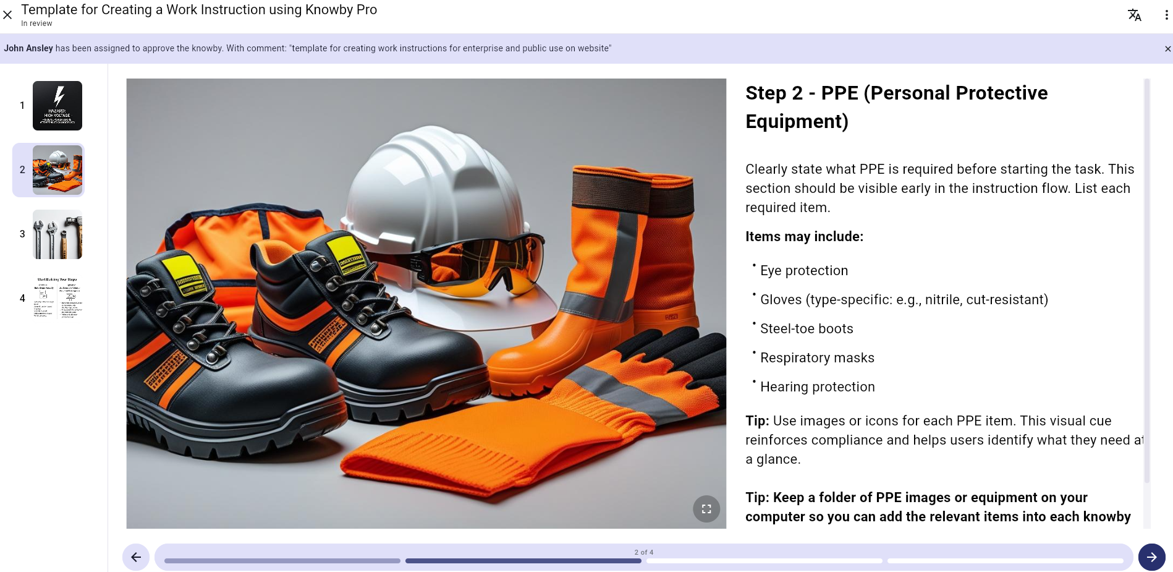Click the darkened second progress segment

click(522, 561)
